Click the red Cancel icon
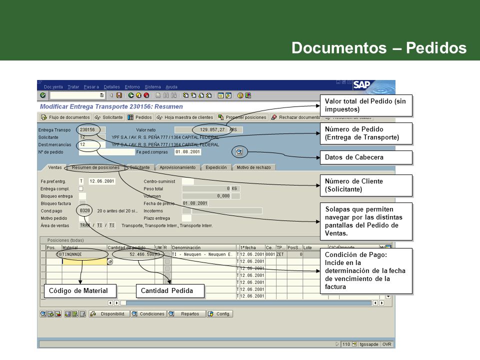The image size is (480, 360). [x=146, y=95]
